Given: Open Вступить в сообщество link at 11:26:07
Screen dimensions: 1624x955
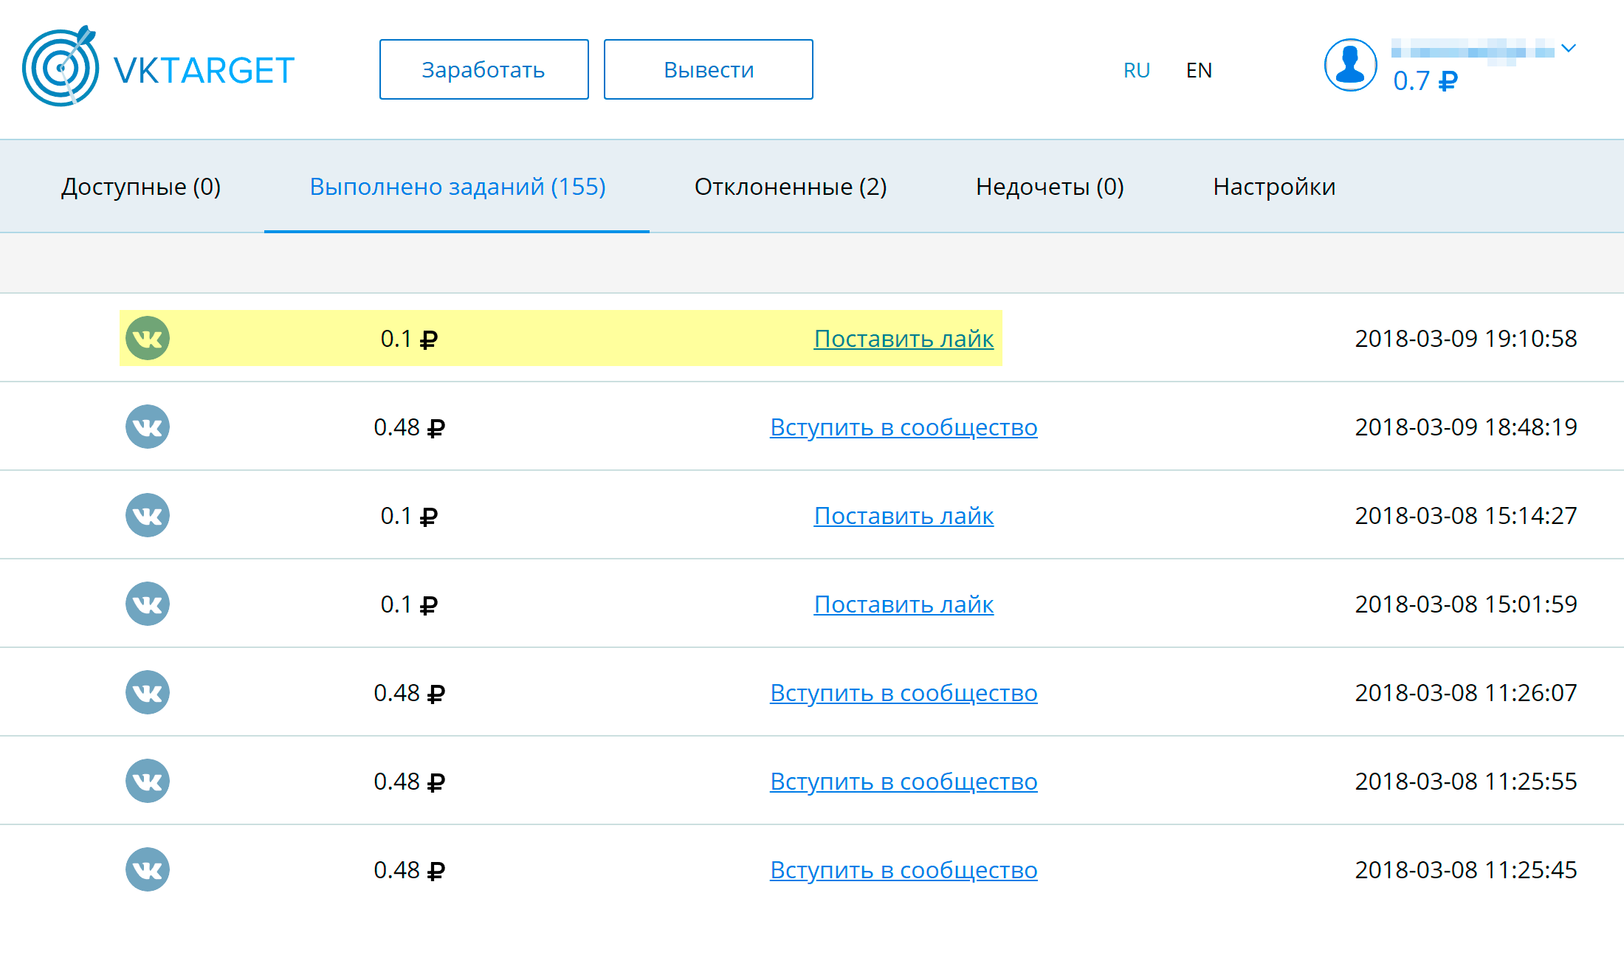Looking at the screenshot, I should [904, 692].
